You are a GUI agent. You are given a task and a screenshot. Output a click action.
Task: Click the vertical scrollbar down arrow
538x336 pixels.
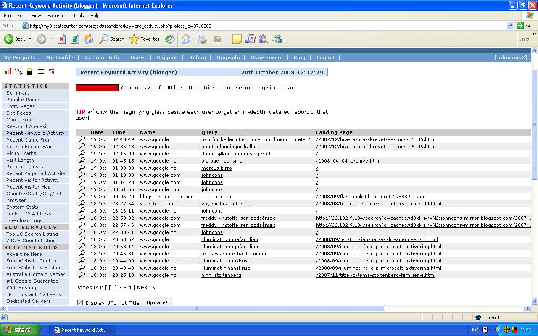[534, 301]
